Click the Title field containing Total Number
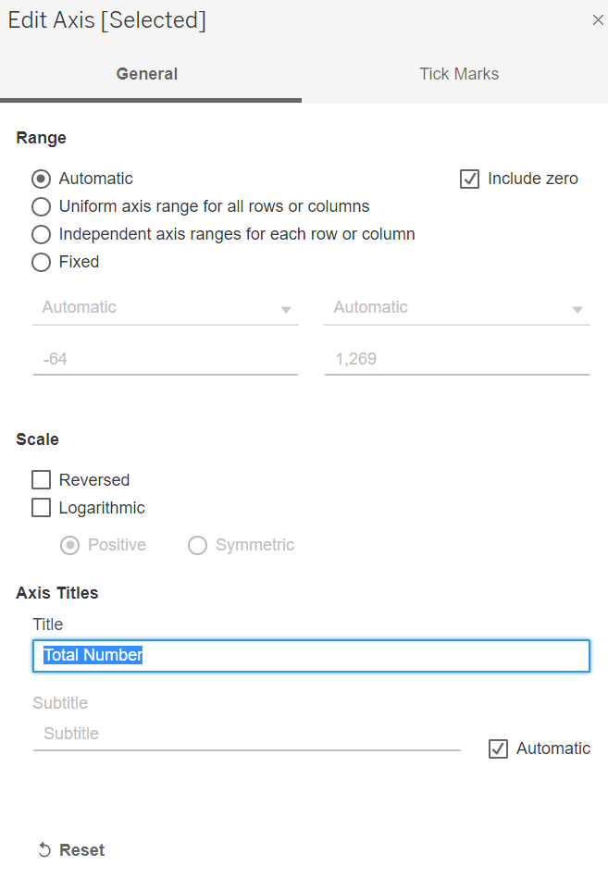This screenshot has width=608, height=878. click(311, 655)
